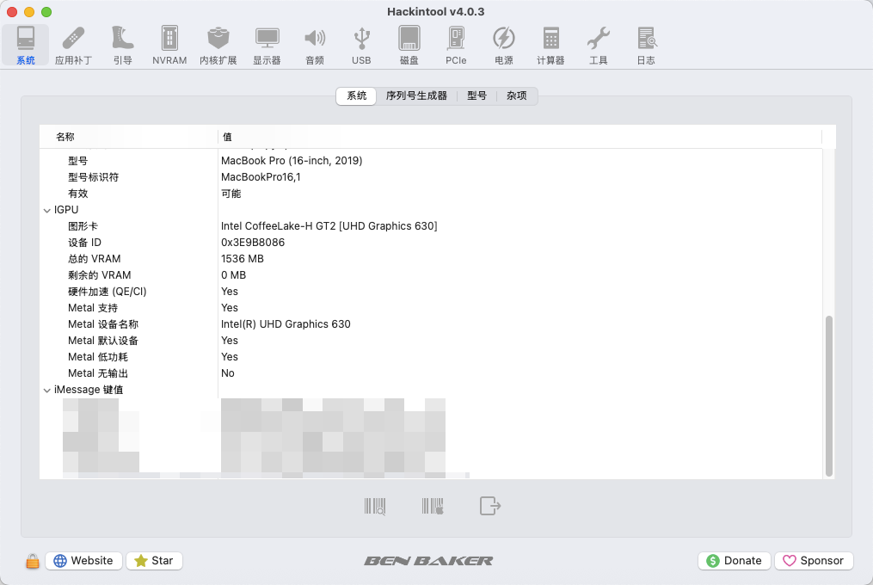Image resolution: width=873 pixels, height=585 pixels.
Task: Select the 型号 row label in table
Action: tap(78, 161)
